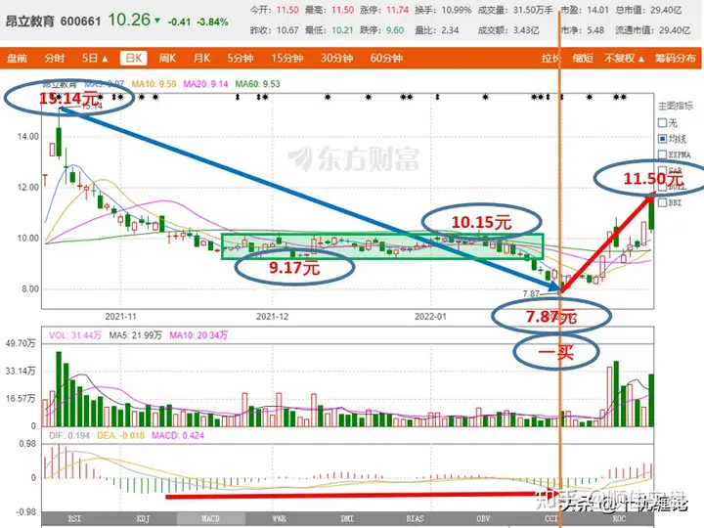Click stock name 昂立教育 600661
Viewport: 704px width, 528px height.
coord(53,22)
